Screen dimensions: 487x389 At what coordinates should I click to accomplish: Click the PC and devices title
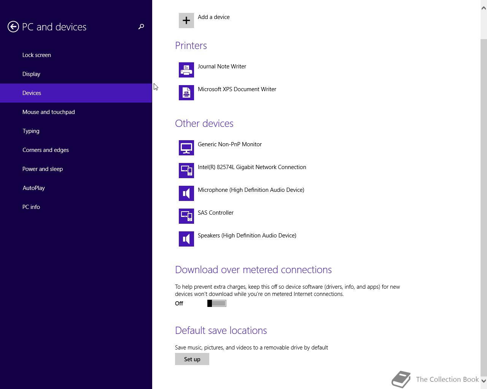pos(54,27)
